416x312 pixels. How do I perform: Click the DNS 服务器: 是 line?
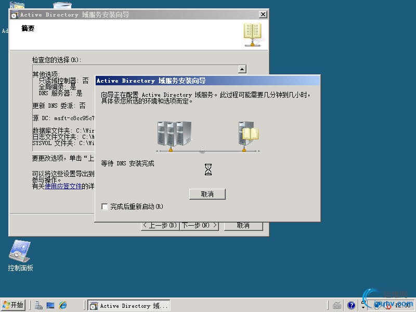point(60,93)
